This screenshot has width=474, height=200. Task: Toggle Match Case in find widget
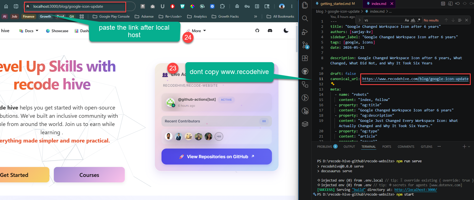click(407, 20)
